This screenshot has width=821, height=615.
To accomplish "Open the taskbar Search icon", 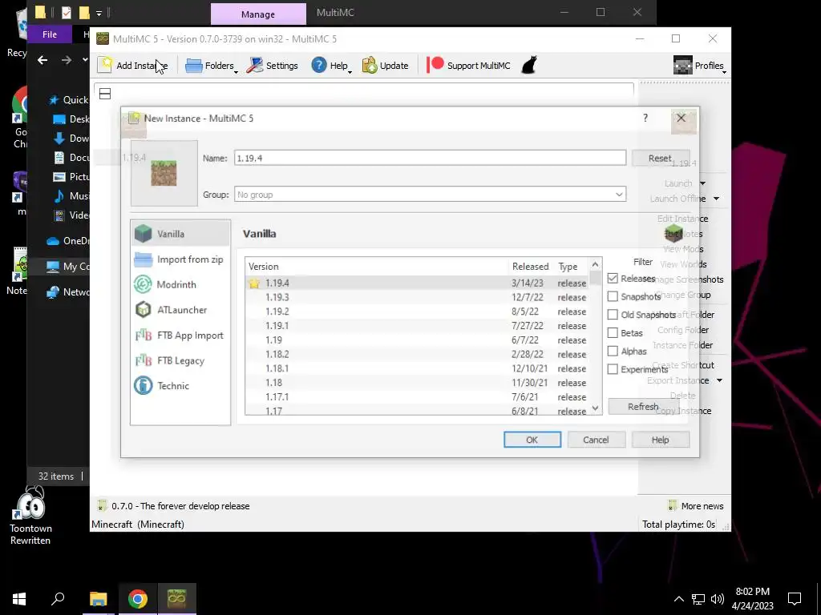I will pyautogui.click(x=58, y=599).
